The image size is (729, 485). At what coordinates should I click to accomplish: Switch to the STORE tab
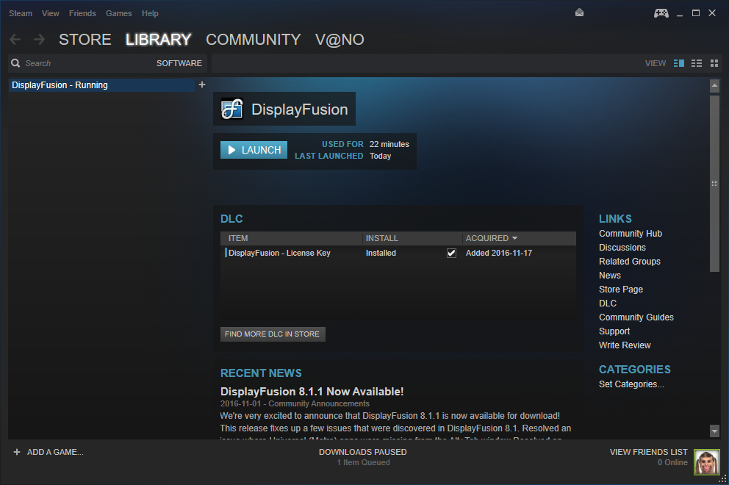(85, 40)
